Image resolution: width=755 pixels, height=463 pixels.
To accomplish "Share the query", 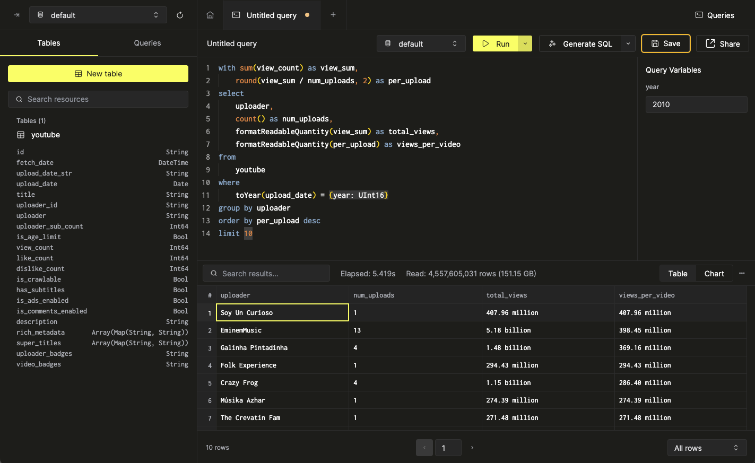I will [722, 43].
